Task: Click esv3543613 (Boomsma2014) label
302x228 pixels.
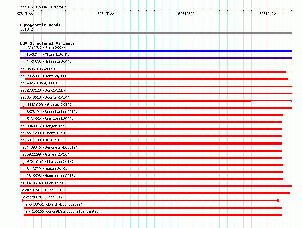Action: coord(45,97)
